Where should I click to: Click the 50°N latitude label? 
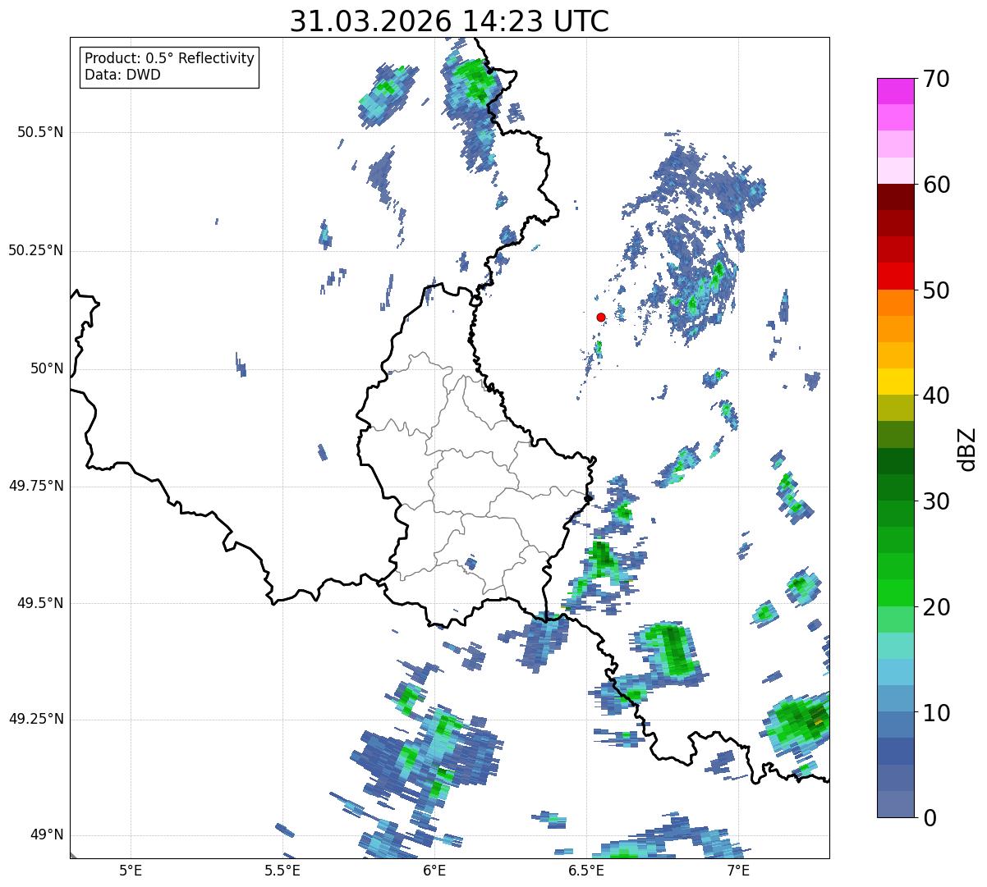pyautogui.click(x=47, y=368)
